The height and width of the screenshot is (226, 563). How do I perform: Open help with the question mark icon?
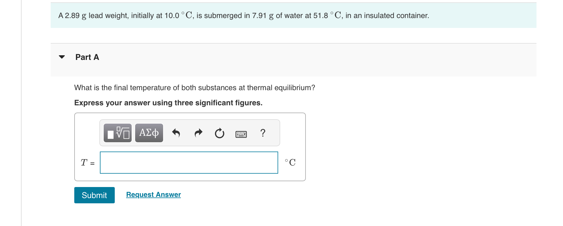(263, 133)
